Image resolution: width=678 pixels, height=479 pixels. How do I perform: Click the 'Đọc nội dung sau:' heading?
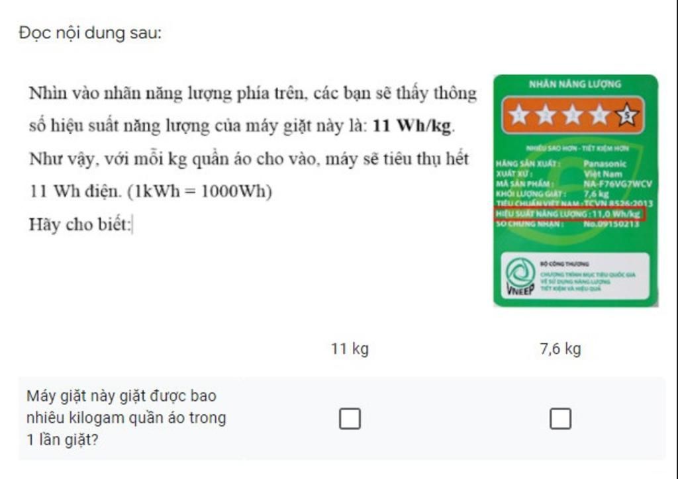tap(90, 33)
